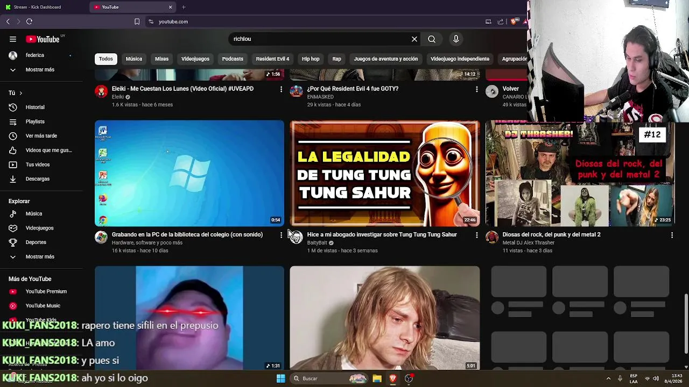This screenshot has width=689, height=387.
Task: Open options for Tung Tung Sahur video
Action: click(x=476, y=235)
